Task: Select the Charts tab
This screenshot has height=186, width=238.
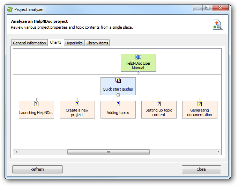Action: point(56,42)
